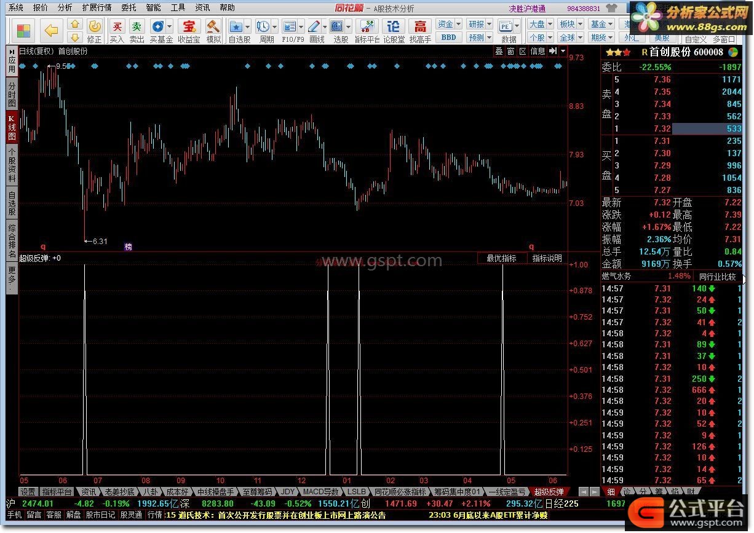Viewport: 754px width, 533px height.
Task: Click the yellow down arrow icon
Action: click(75, 38)
